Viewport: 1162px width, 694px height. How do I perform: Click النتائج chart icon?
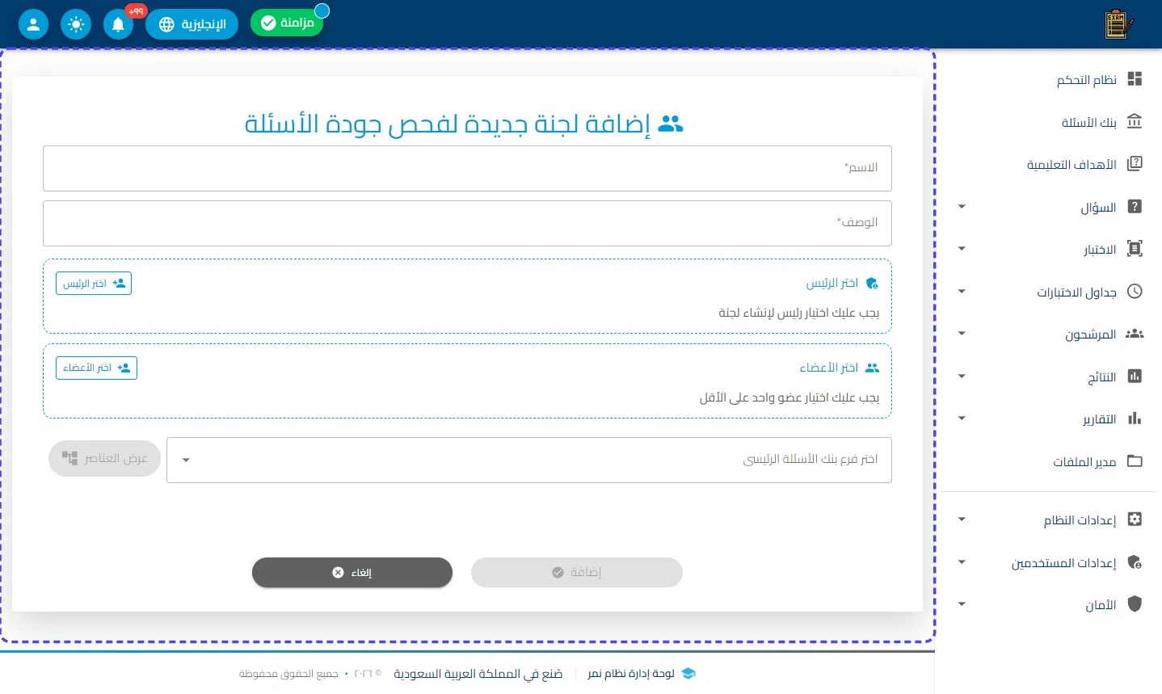(1135, 376)
